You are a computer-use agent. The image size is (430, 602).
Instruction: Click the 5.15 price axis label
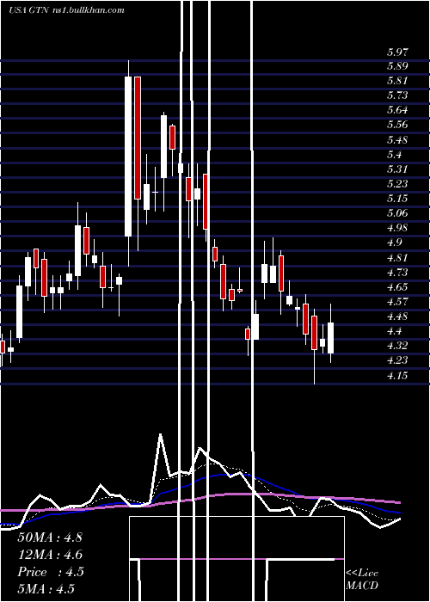point(397,199)
